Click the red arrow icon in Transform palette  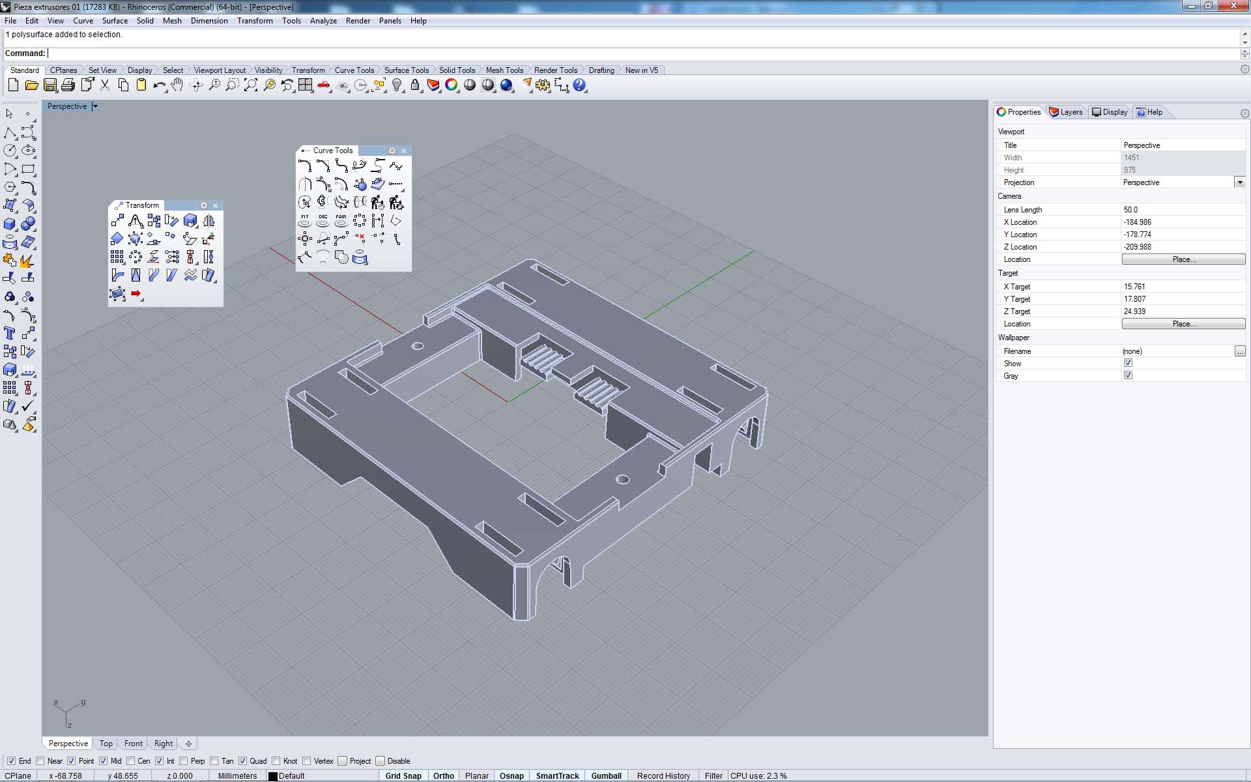pyautogui.click(x=136, y=294)
